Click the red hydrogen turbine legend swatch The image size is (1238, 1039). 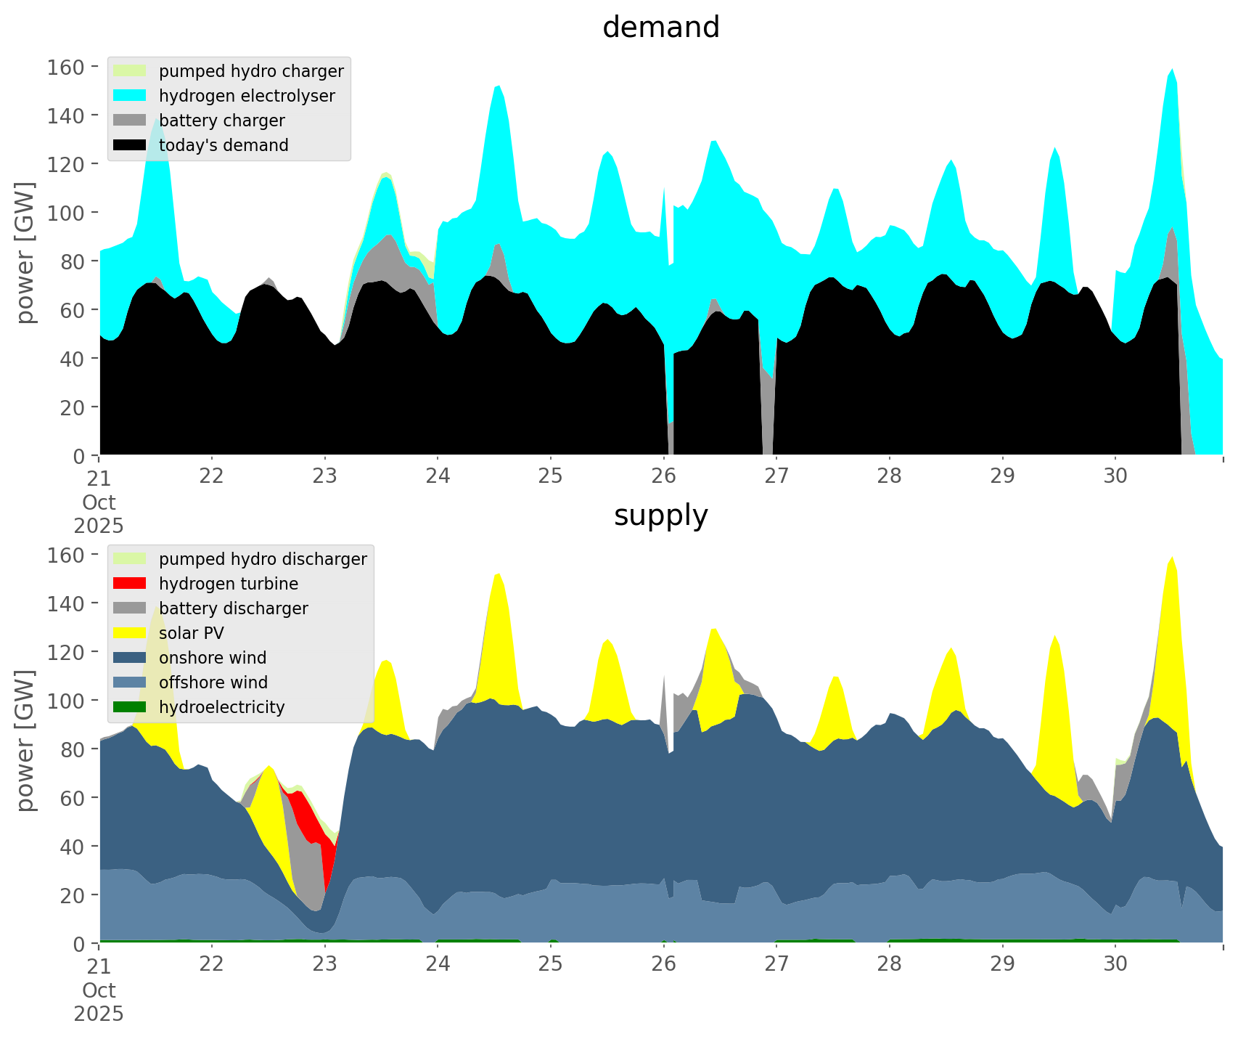[x=130, y=584]
